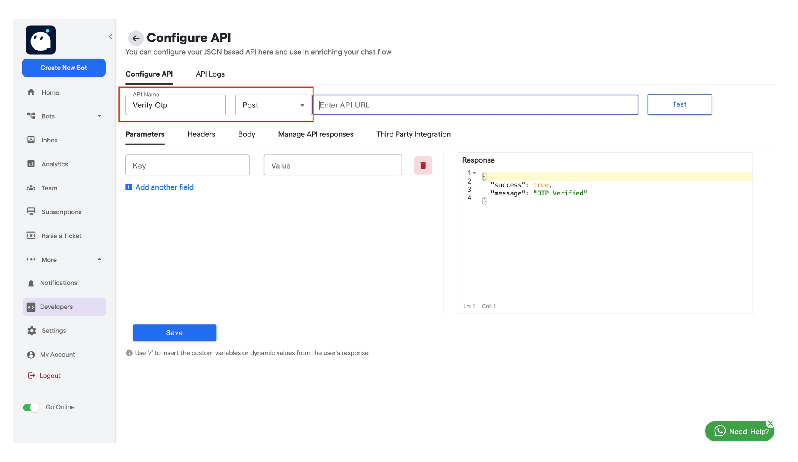
Task: Delete the parameter row with the trash icon
Action: pyautogui.click(x=423, y=165)
